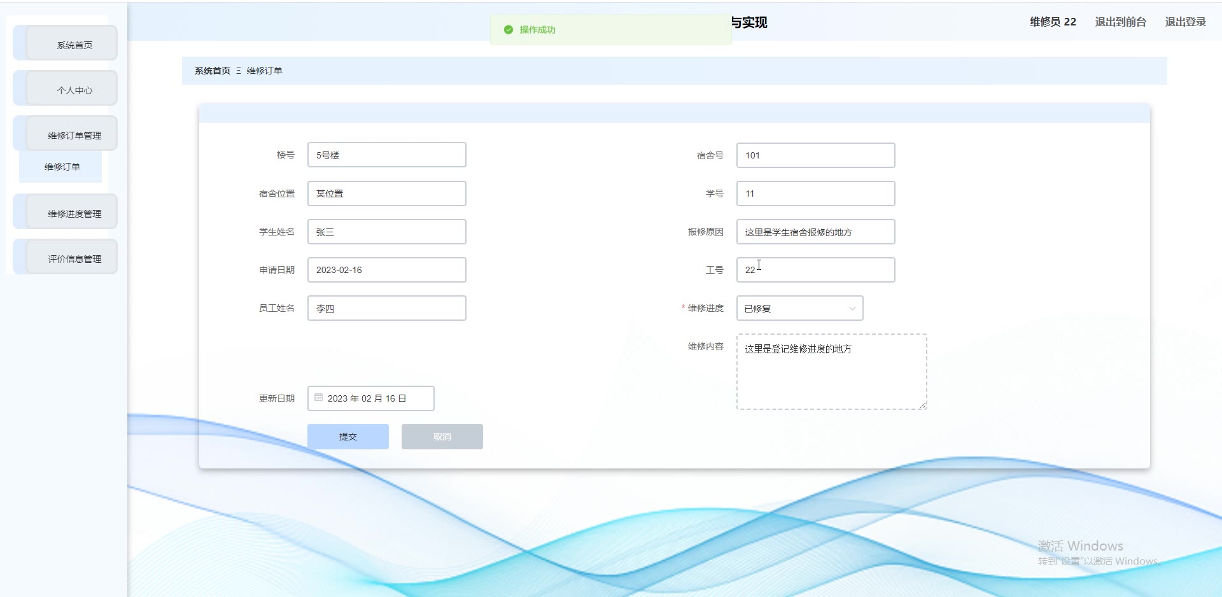Click the 维修进度 field label
Screen dimensions: 1222x597
[706, 308]
